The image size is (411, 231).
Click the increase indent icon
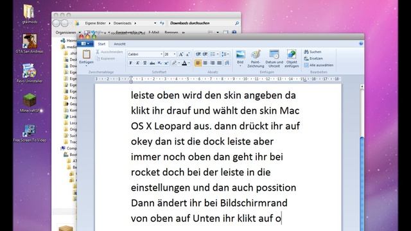[205, 54]
